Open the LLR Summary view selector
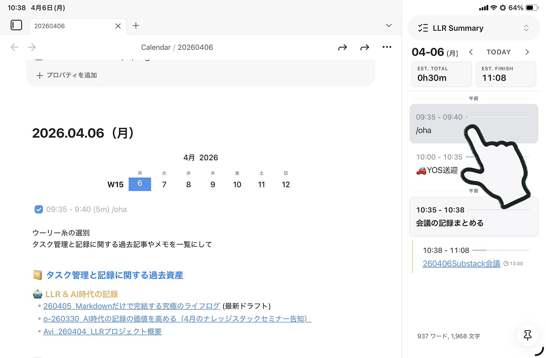 click(526, 28)
